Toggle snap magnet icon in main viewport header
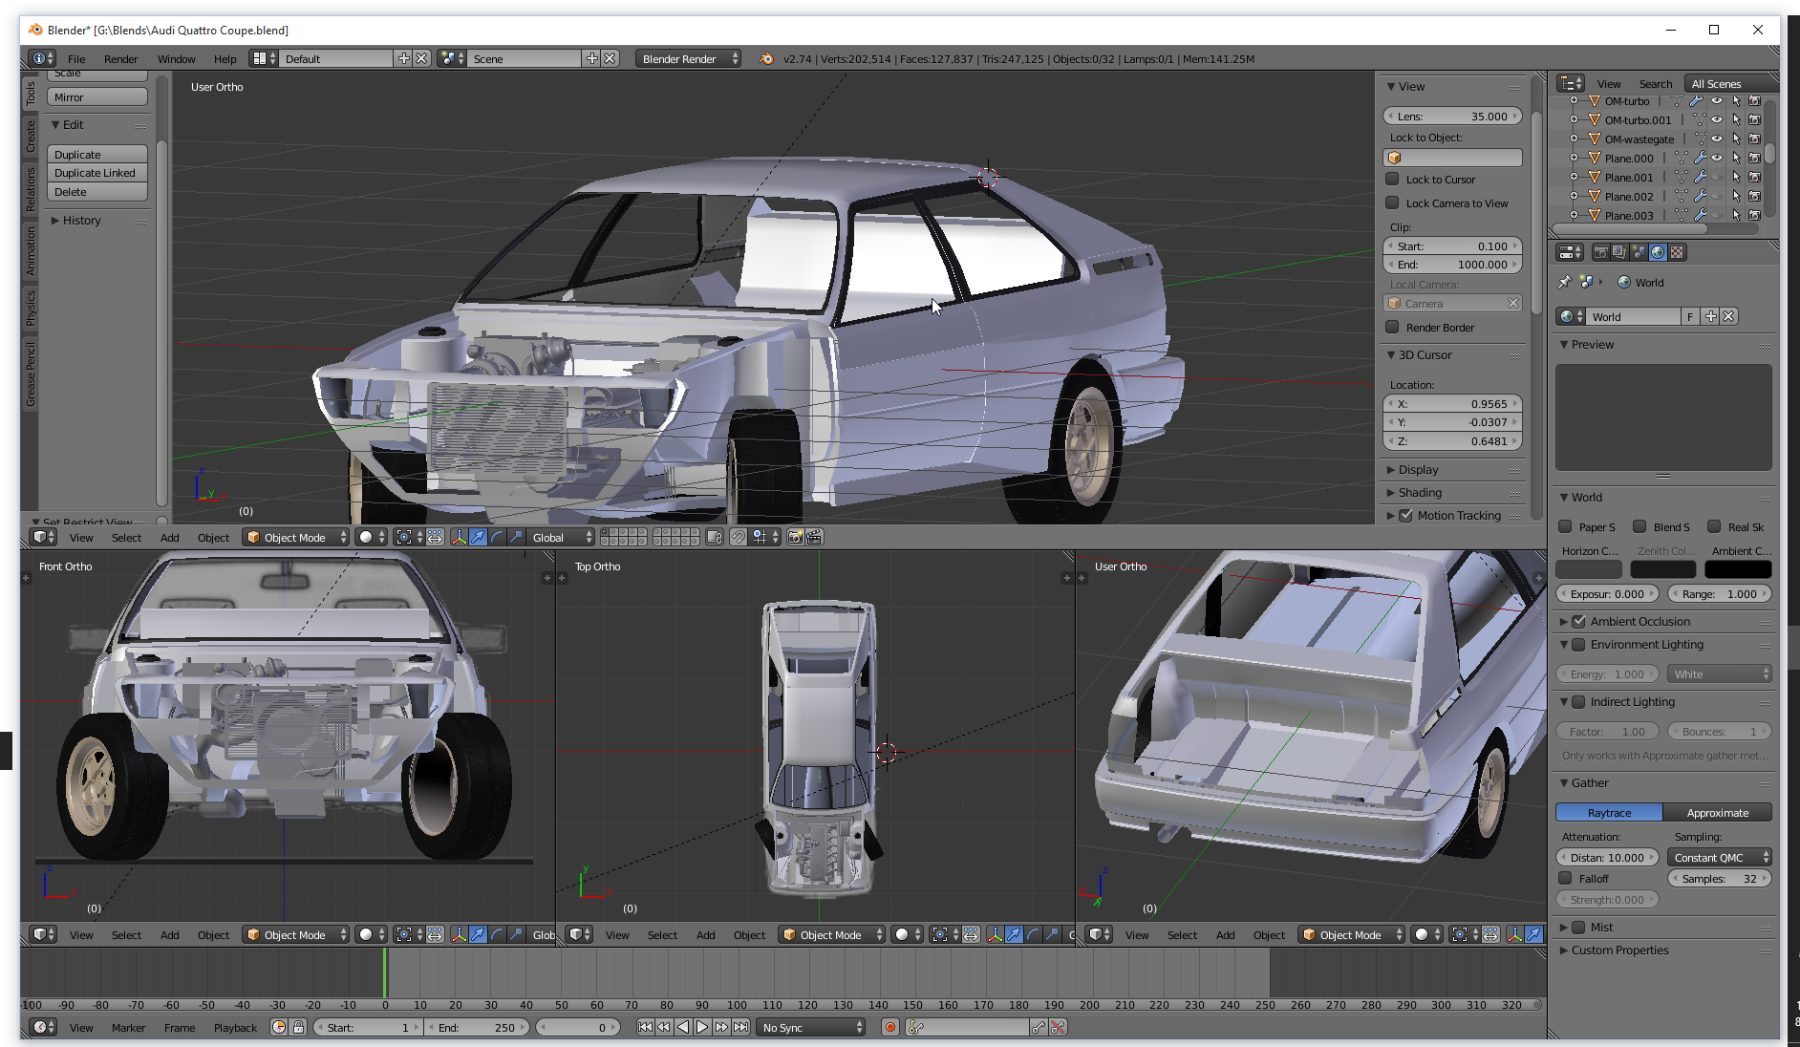 [x=738, y=537]
